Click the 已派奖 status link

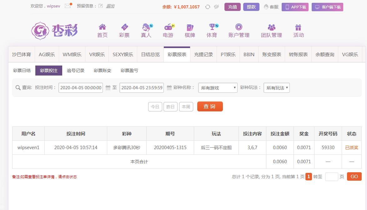351,148
